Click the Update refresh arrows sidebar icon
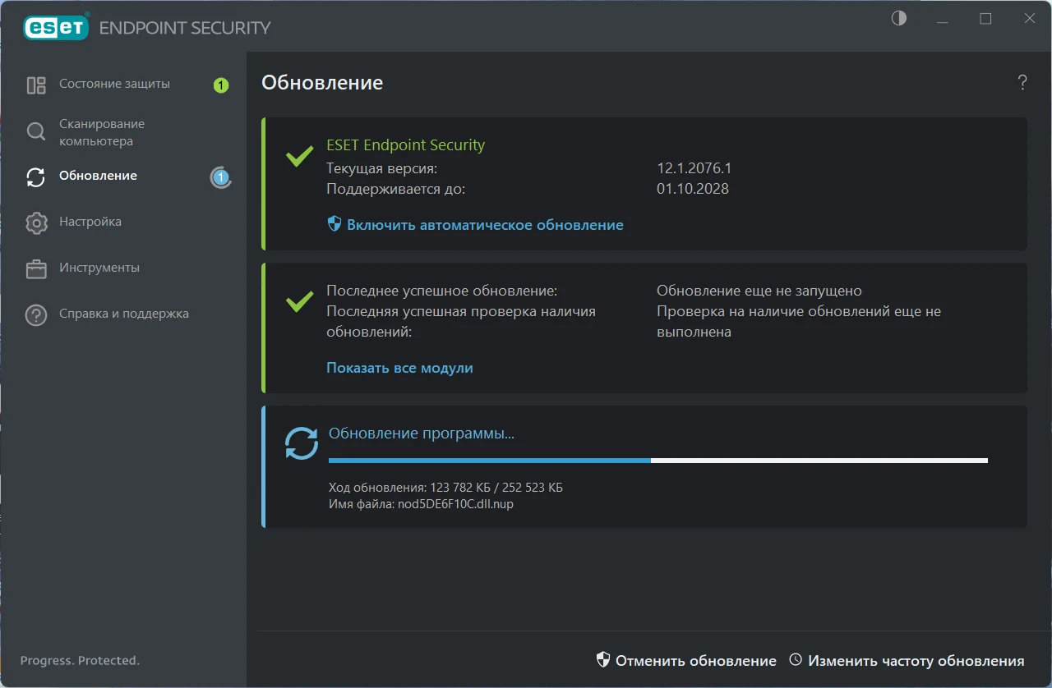Viewport: 1052px width, 688px height. (36, 177)
